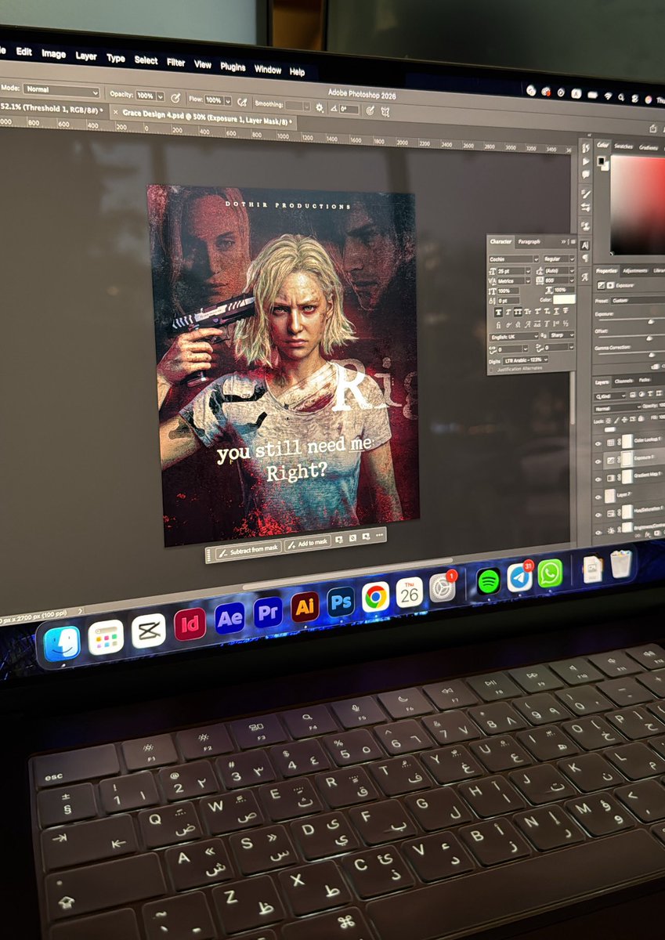The width and height of the screenshot is (665, 940).
Task: Click the brush settings gear icon in options bar
Action: [x=319, y=107]
